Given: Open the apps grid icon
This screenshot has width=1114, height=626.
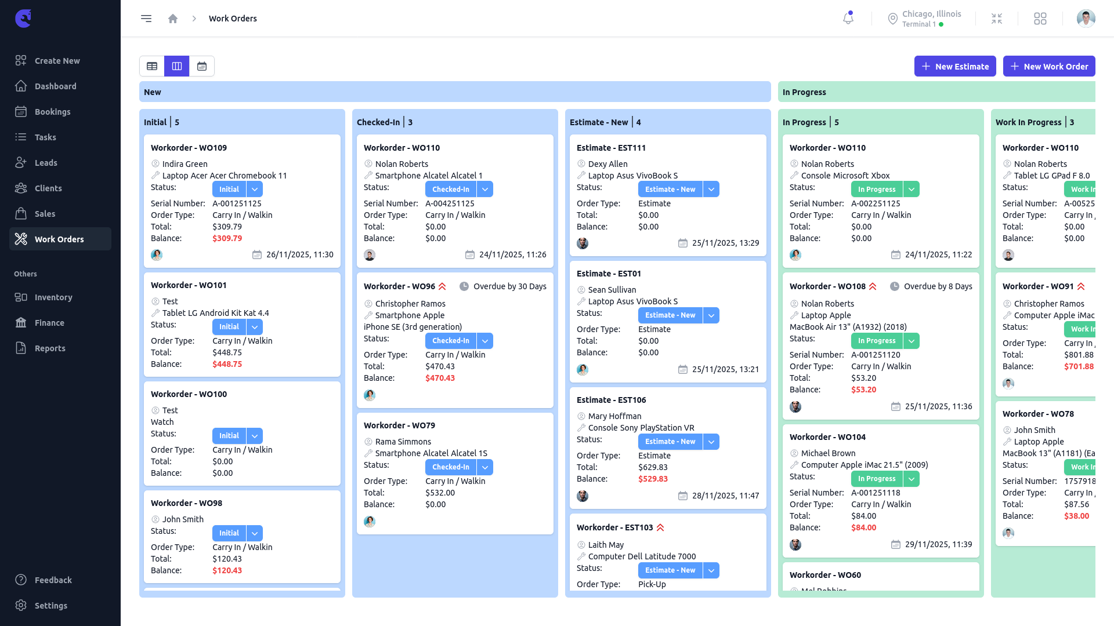Looking at the screenshot, I should point(1040,19).
